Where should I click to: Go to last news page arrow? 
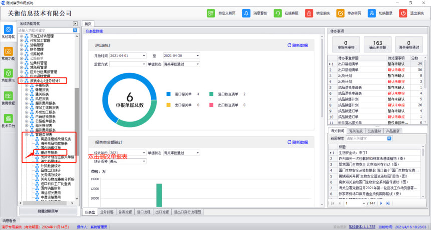[388, 203]
